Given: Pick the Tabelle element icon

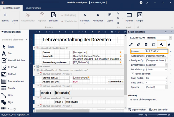Looking at the screenshot, I should (4, 88).
